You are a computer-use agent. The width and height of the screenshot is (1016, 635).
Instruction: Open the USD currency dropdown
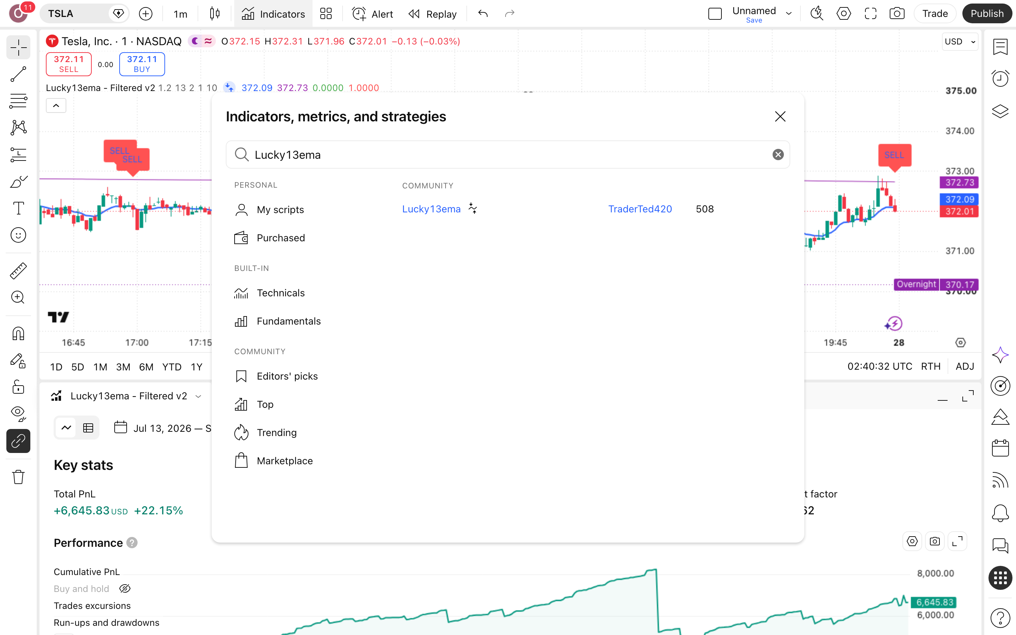pos(960,42)
